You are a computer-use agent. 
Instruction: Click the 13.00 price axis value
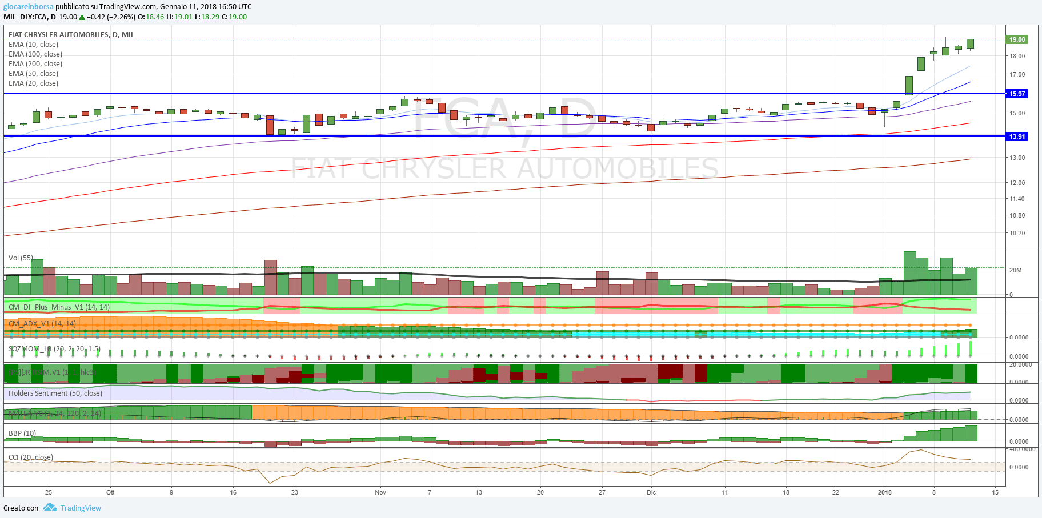1017,158
